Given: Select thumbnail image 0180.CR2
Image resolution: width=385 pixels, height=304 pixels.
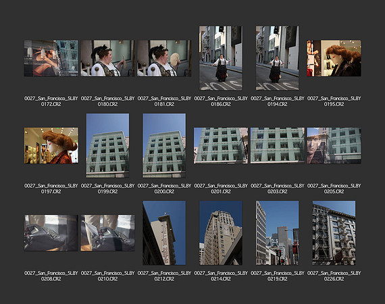Looking at the screenshot, I should tap(107, 59).
